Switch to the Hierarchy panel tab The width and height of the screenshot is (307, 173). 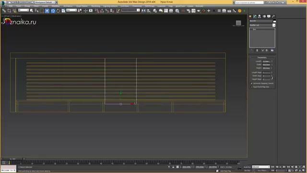[260, 16]
